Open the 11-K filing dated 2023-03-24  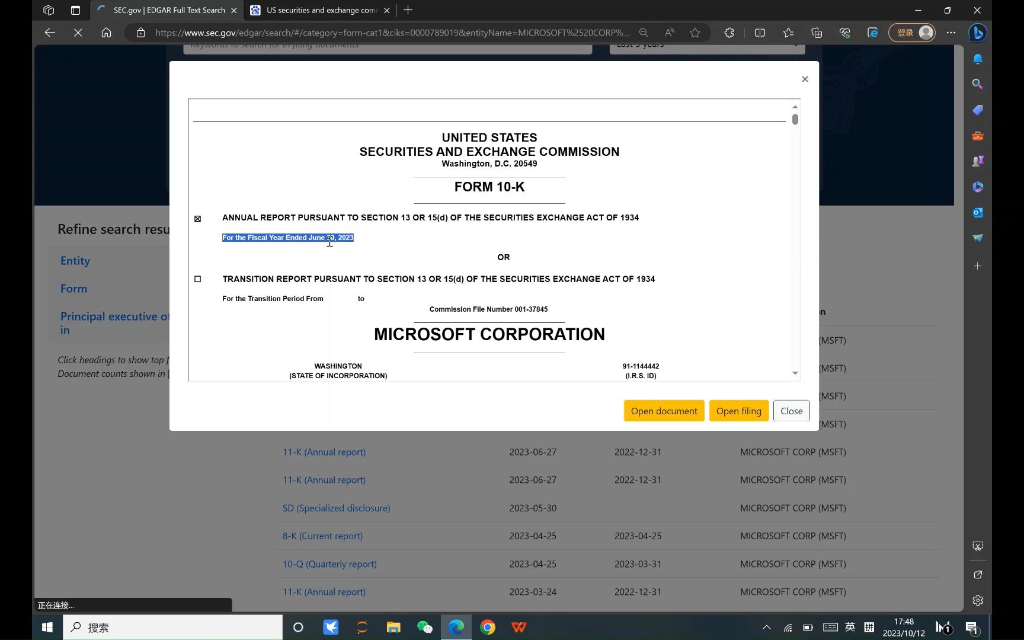324,592
